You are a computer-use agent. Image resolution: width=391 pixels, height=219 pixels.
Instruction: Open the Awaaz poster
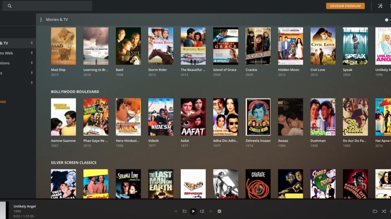pos(290,117)
